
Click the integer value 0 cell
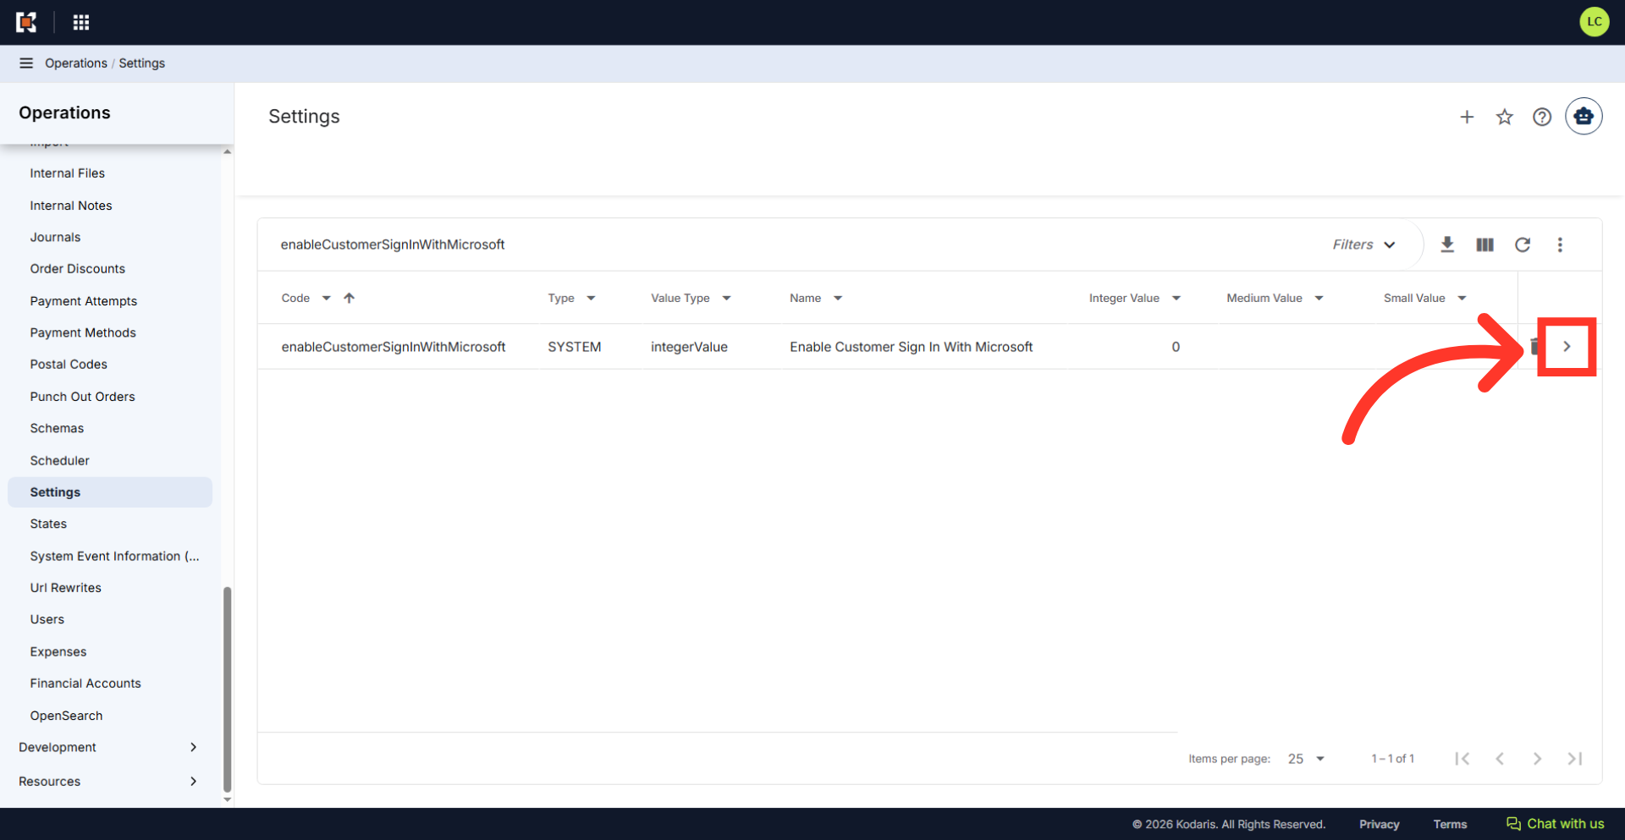1176,347
